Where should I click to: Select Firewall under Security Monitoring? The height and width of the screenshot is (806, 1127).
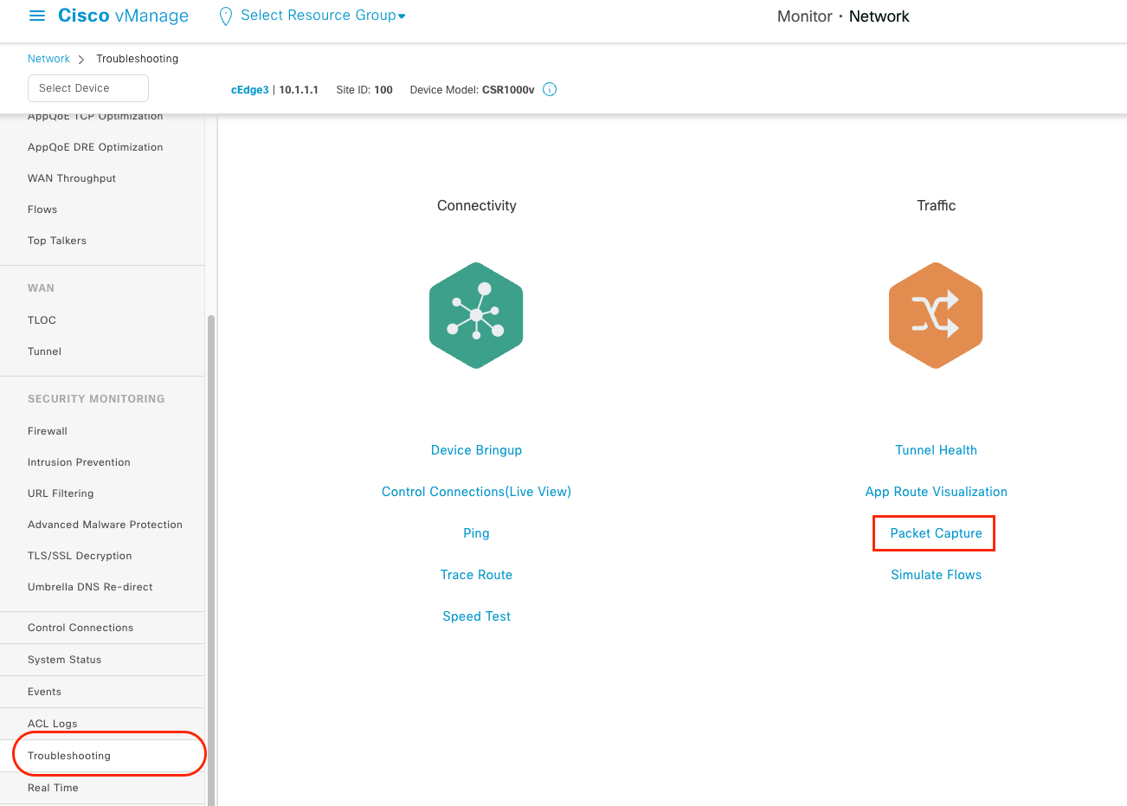(x=48, y=431)
